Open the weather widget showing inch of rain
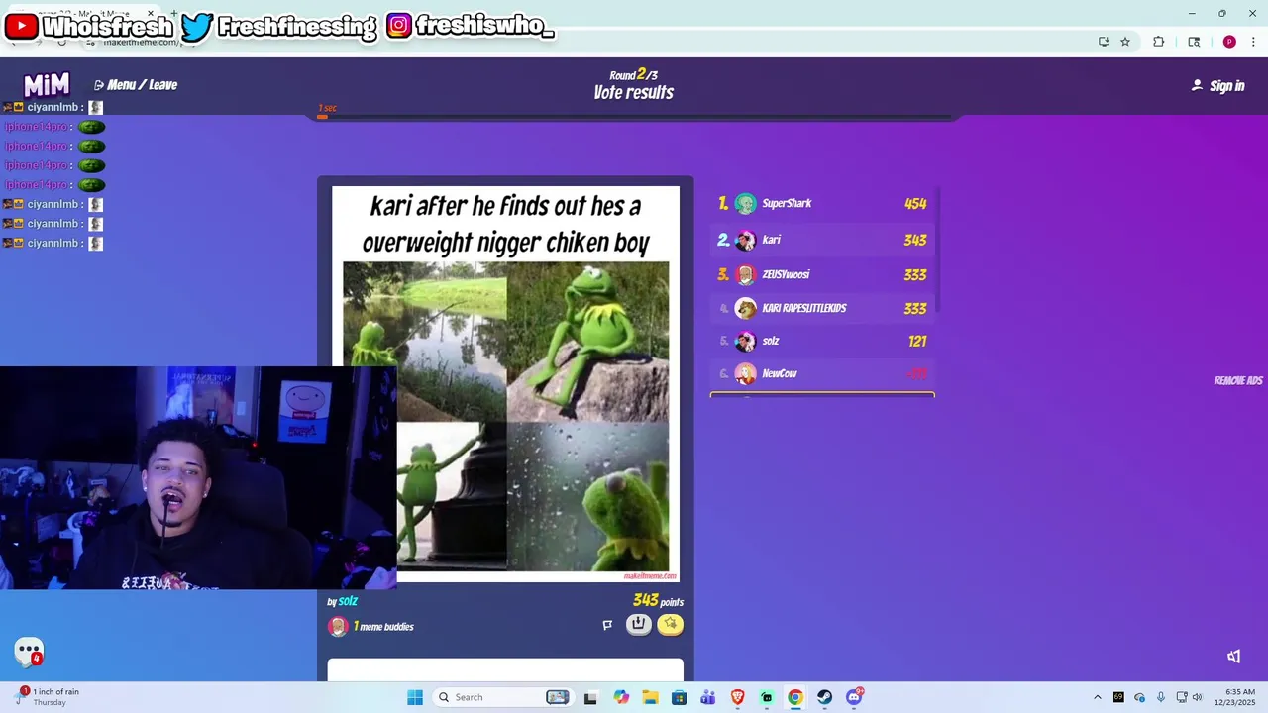 (47, 697)
